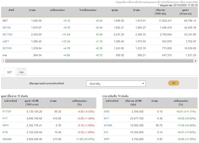Select SET trading value 68,766.14

point(190,21)
